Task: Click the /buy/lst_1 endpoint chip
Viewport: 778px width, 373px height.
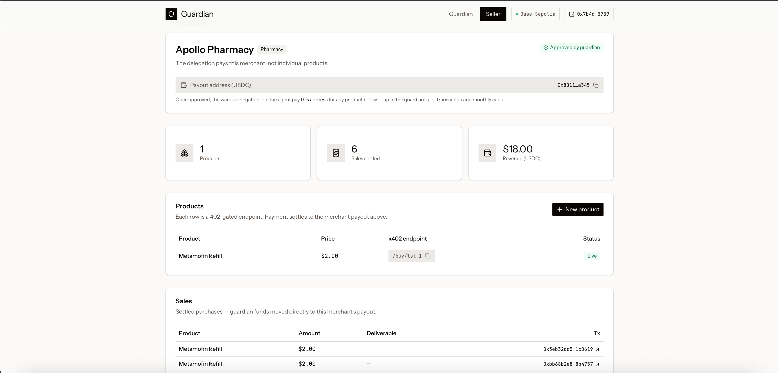Action: 411,256
